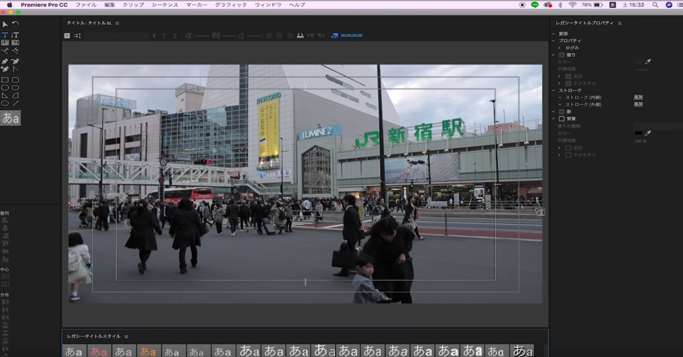The height and width of the screenshot is (357, 683).
Task: Select the Vertical Path Type tool
Action: (x=15, y=51)
